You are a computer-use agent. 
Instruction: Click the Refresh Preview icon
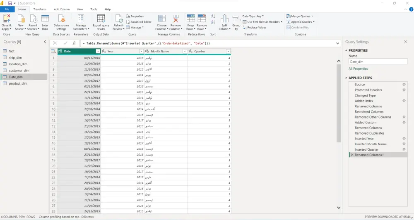pos(118,19)
